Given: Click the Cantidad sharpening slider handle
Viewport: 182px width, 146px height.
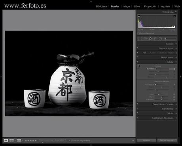Looking at the screenshot, I should coord(155,69).
